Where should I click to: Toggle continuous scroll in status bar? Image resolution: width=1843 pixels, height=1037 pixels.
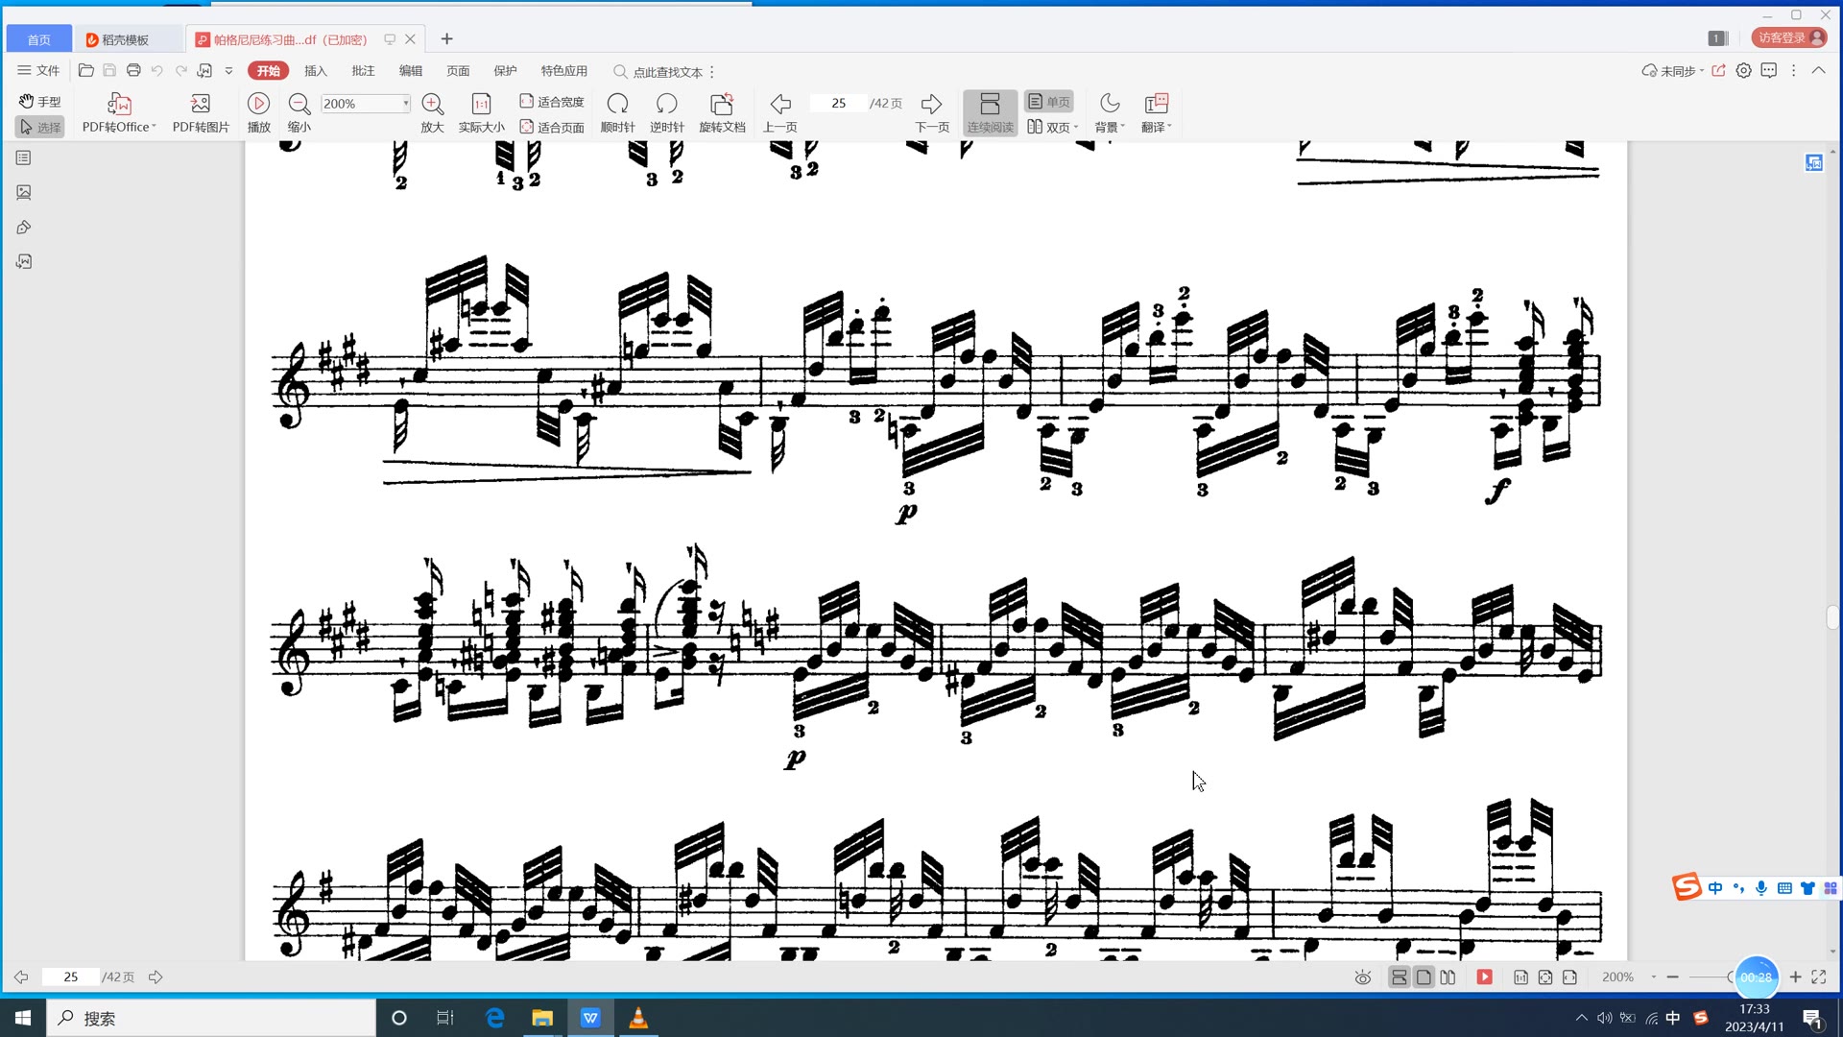[1399, 977]
